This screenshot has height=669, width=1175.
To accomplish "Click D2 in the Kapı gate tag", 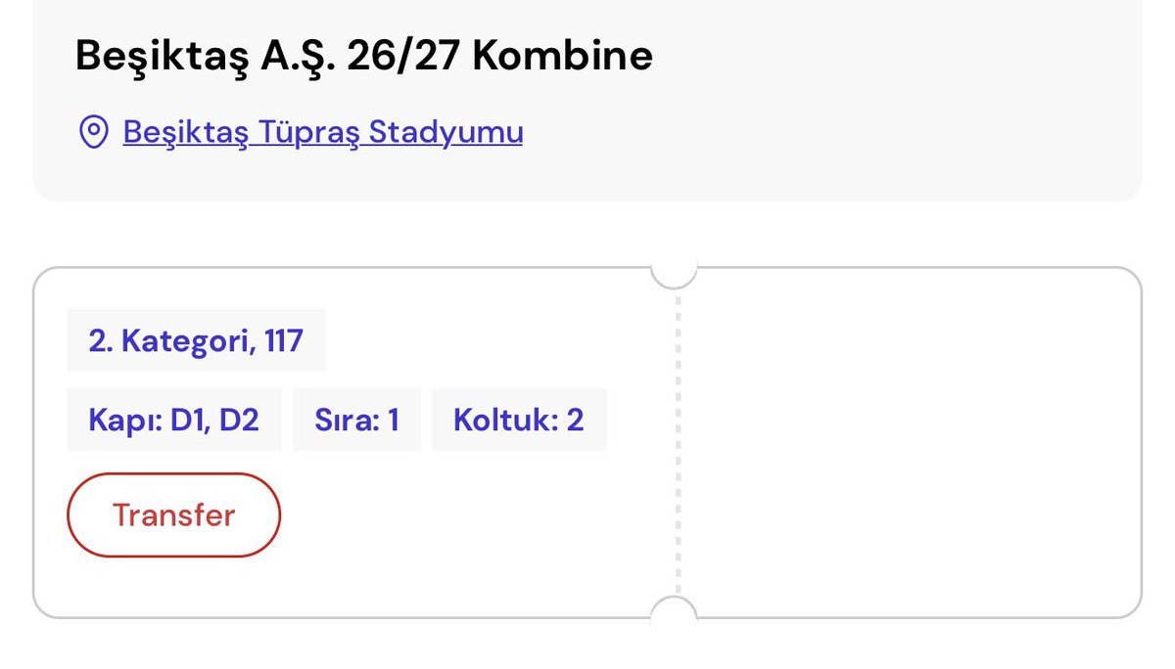I will pos(239,421).
